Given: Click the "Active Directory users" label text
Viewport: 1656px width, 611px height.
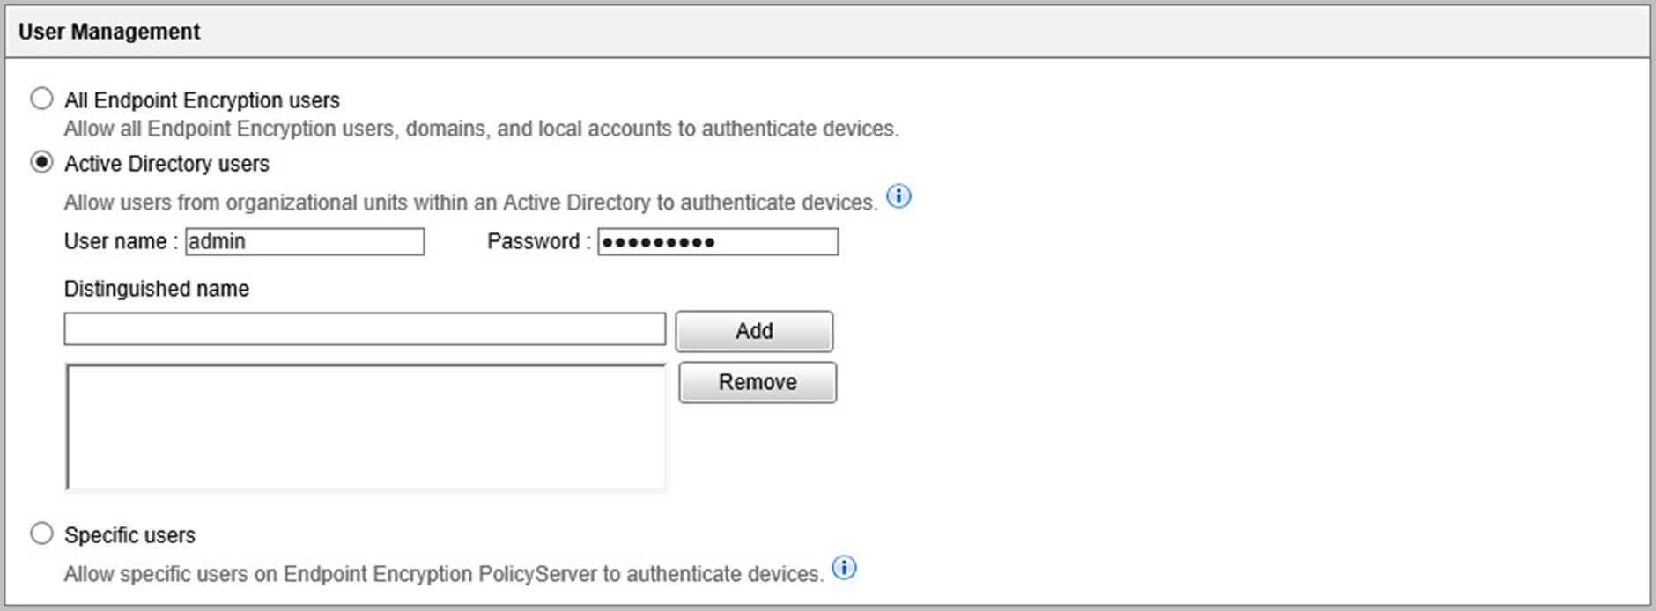Looking at the screenshot, I should click(166, 164).
